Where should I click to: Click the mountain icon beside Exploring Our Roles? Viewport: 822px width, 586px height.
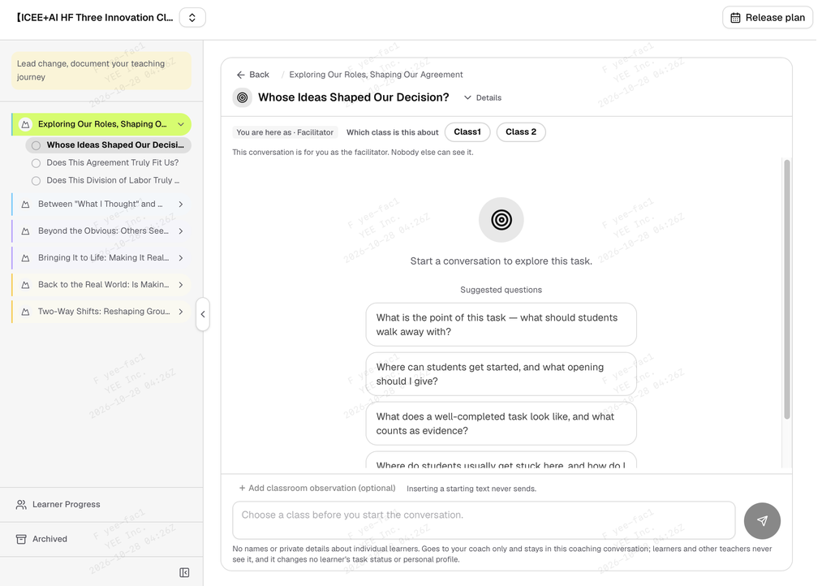coord(25,124)
